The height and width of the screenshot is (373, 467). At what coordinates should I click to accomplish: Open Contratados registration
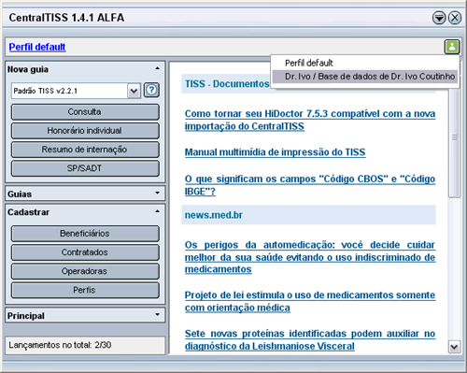(85, 252)
